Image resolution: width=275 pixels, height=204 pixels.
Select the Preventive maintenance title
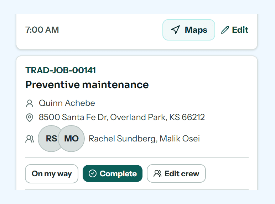pyautogui.click(x=87, y=85)
